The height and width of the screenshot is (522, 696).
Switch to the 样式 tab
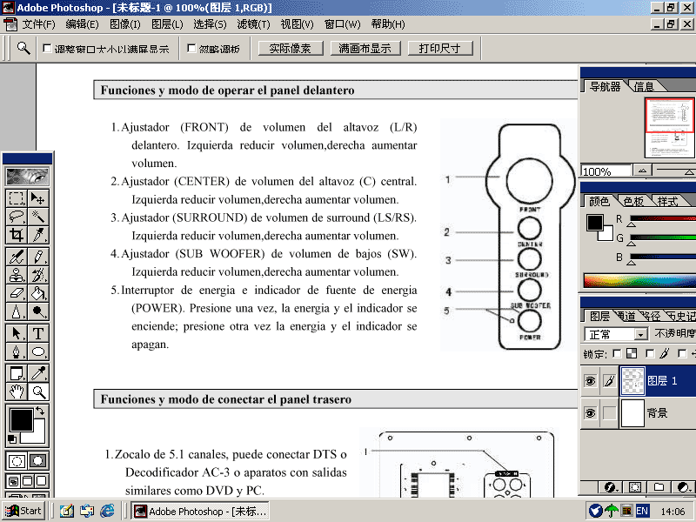(x=667, y=202)
